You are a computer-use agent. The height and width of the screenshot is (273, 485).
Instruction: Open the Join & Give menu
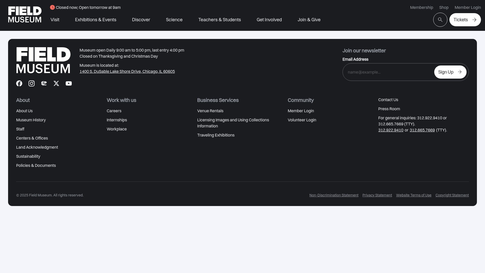coord(309,20)
